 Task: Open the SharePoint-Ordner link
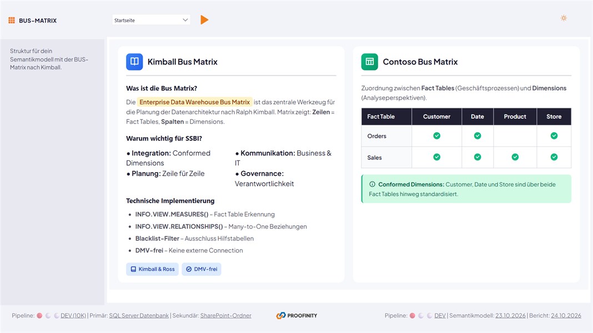[x=226, y=316]
